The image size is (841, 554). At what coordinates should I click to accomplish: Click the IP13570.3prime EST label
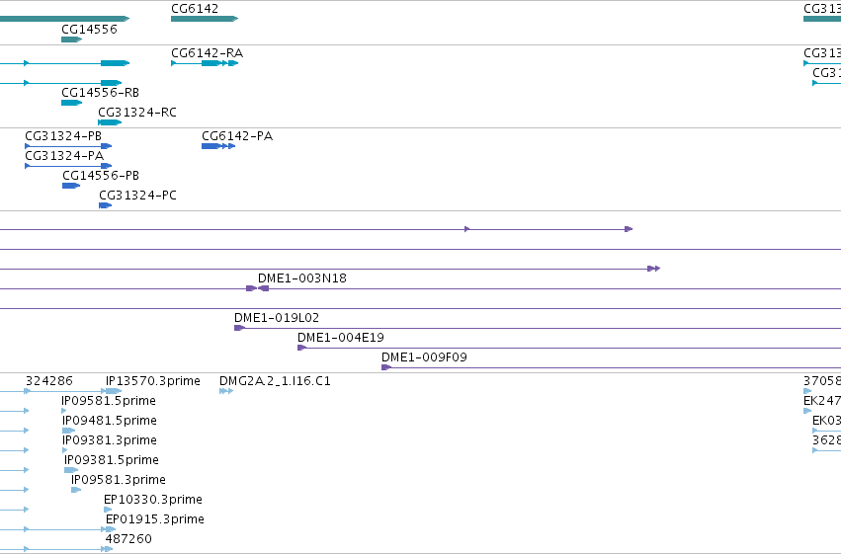coord(153,381)
